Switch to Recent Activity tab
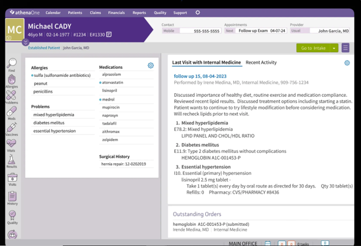Viewport: 361px width, 246px height. 261,63
